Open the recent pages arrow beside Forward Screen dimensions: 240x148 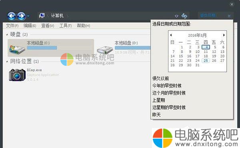coord(28,16)
